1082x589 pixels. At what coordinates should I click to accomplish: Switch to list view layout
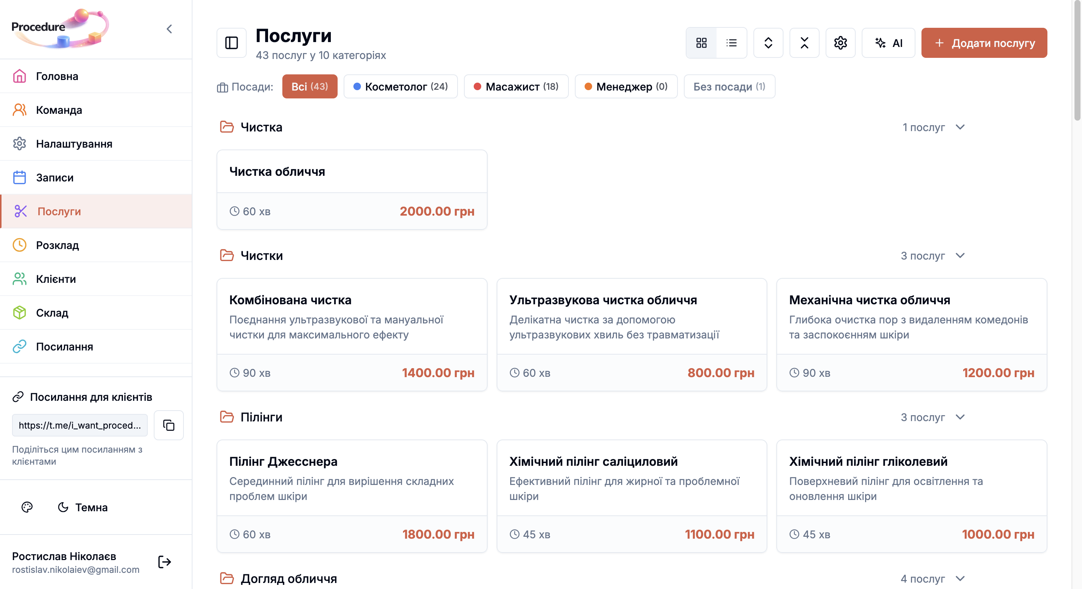coord(731,42)
